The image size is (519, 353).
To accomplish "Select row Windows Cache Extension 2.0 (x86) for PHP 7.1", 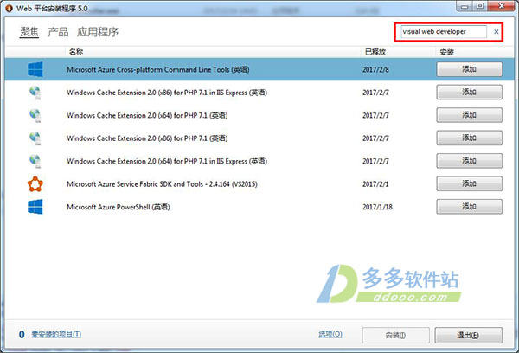I will click(x=259, y=138).
